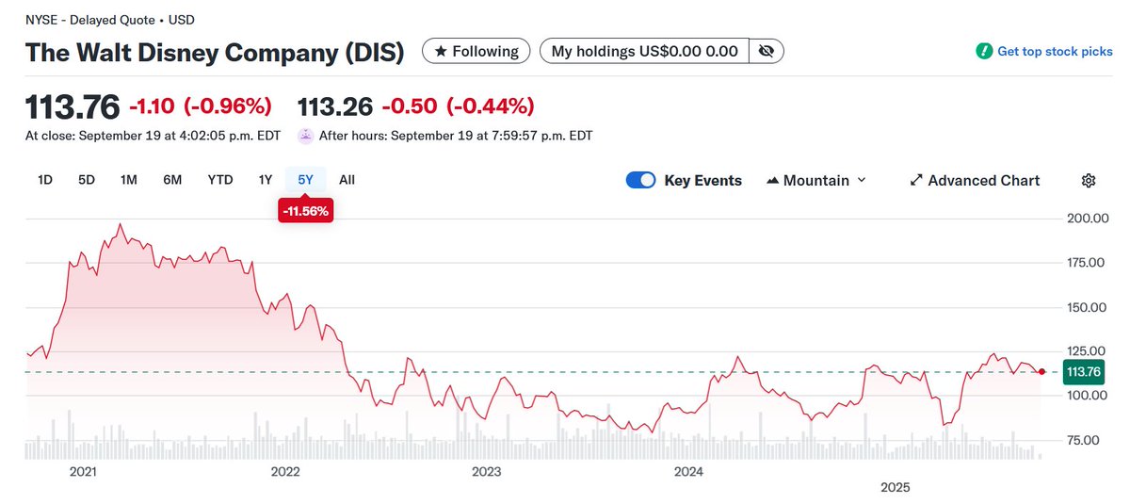The height and width of the screenshot is (504, 1130).
Task: Click the 2023 label on the time axis
Action: 486,471
